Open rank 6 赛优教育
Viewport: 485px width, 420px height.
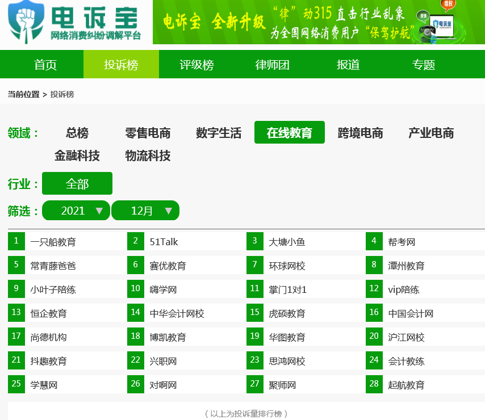tap(168, 266)
